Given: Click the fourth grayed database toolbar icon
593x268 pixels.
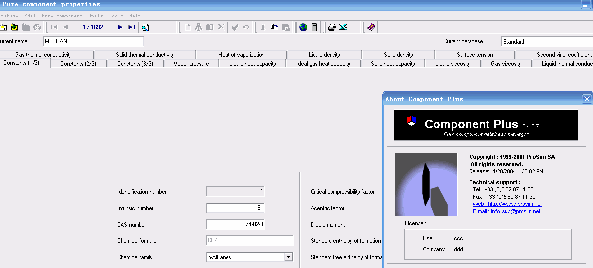Looking at the screenshot, I should [x=37, y=27].
